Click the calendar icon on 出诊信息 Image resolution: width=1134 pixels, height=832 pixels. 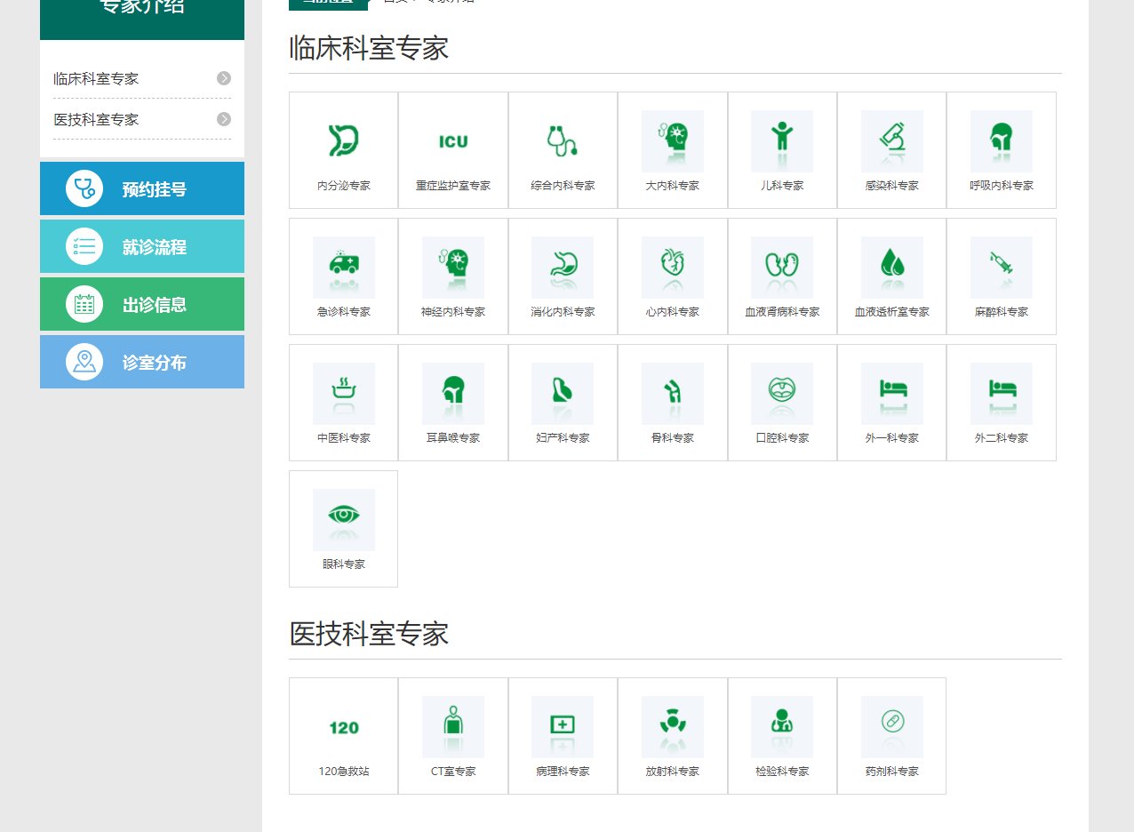pyautogui.click(x=84, y=304)
